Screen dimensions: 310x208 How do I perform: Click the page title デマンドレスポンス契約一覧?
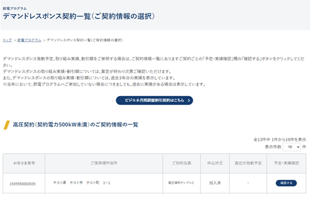pyautogui.click(x=79, y=16)
